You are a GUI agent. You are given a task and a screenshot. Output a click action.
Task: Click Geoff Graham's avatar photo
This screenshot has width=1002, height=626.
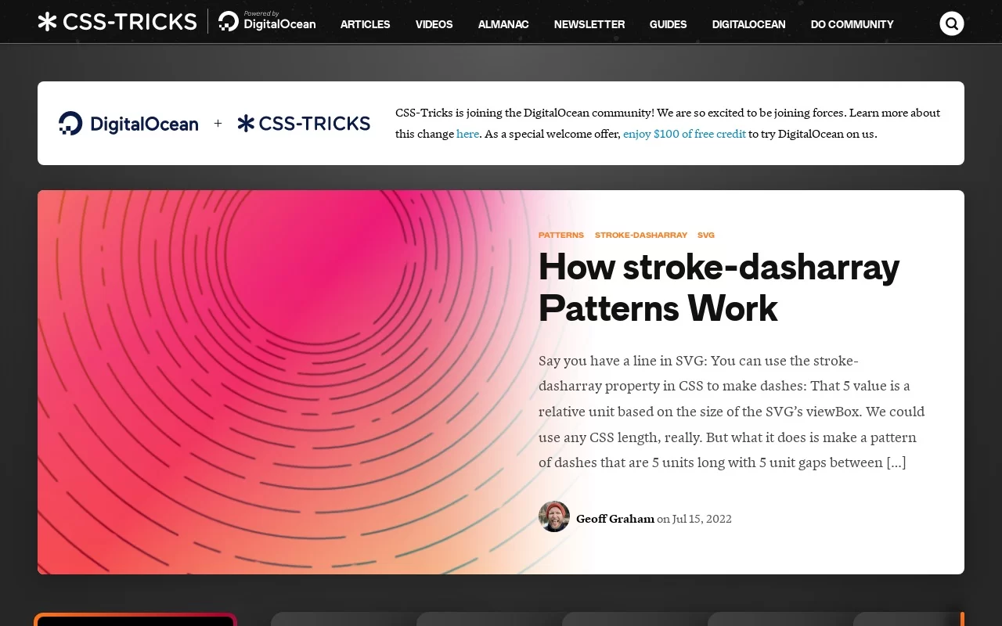(x=553, y=516)
